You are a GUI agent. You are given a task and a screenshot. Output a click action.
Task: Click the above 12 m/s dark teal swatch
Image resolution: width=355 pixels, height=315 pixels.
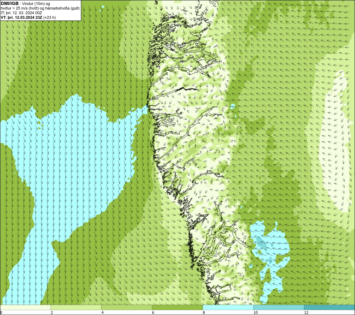click(329, 307)
